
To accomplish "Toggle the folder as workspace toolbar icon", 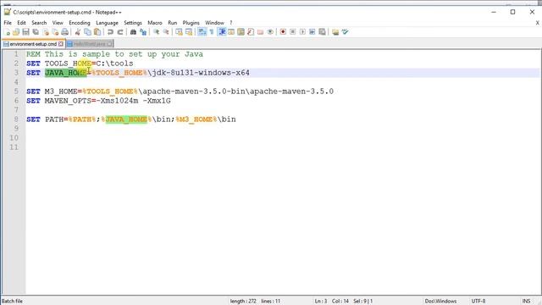I will 260,32.
